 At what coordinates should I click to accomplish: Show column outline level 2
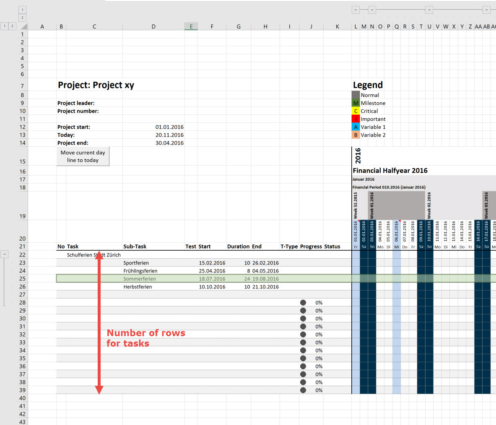pyautogui.click(x=23, y=18)
